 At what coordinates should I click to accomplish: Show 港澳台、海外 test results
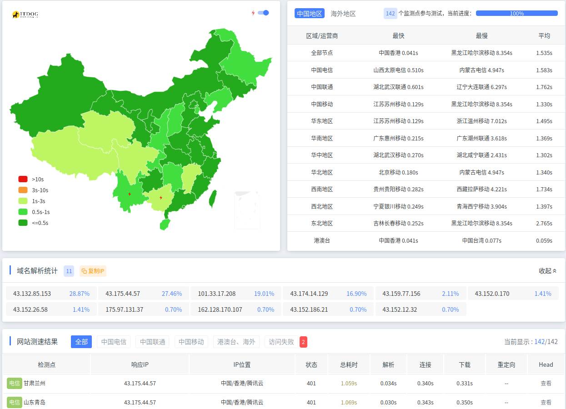(x=236, y=342)
